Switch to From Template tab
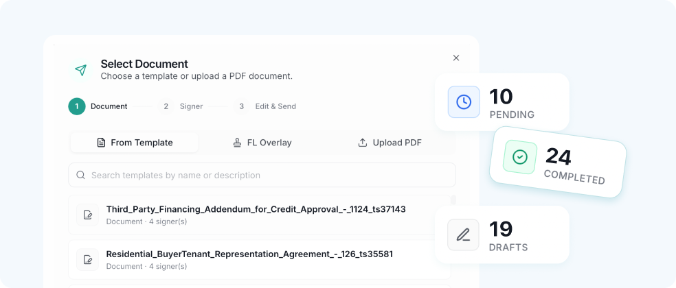Image resolution: width=676 pixels, height=288 pixels. click(x=135, y=143)
